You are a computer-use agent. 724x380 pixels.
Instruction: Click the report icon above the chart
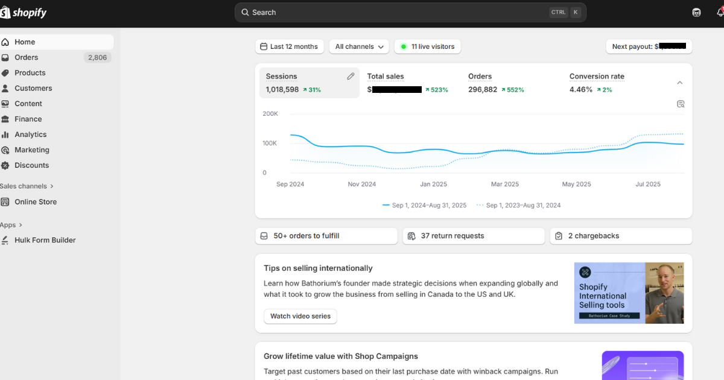point(681,104)
